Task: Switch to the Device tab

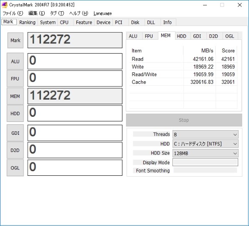Action: click(104, 22)
